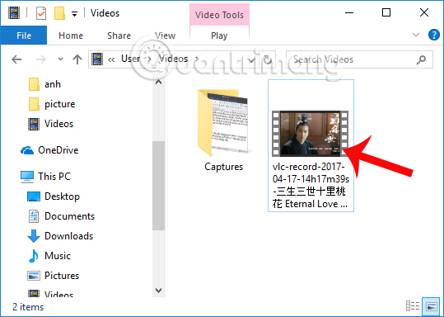This screenshot has width=444, height=317.
Task: Expand the ribbon with the chevron
Action: point(416,35)
